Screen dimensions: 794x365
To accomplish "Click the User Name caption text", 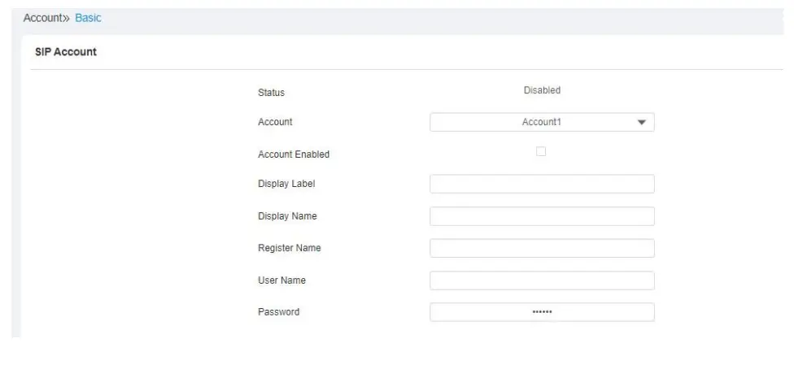I will pos(282,280).
